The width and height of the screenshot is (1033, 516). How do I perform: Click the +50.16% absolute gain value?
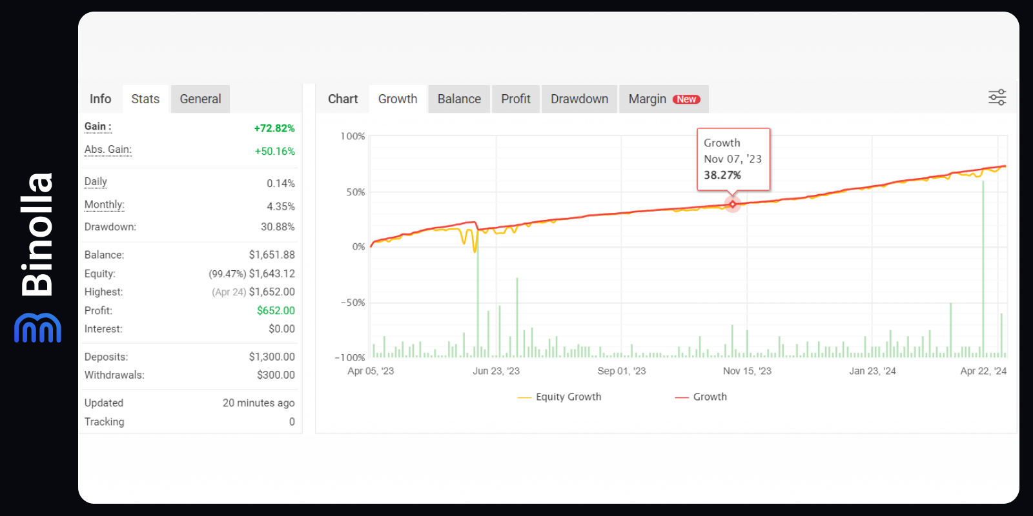click(275, 152)
